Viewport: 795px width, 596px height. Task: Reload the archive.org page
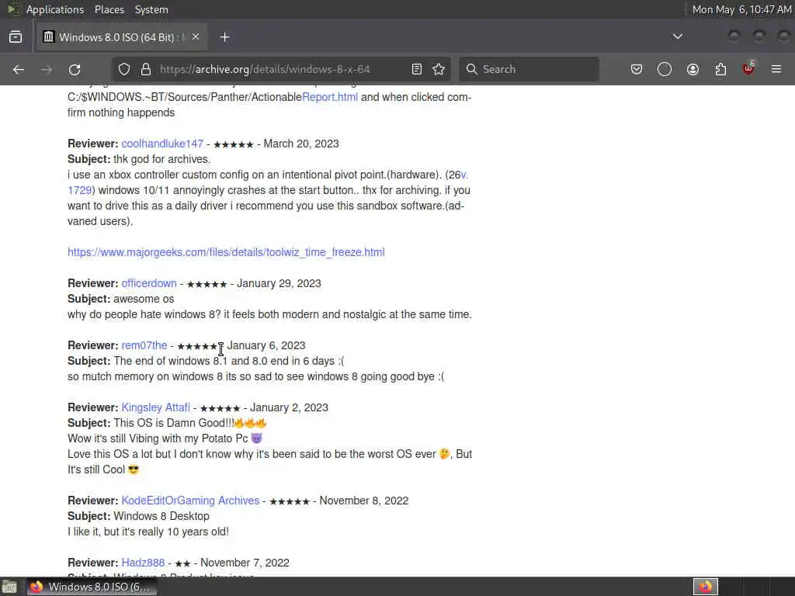point(75,69)
